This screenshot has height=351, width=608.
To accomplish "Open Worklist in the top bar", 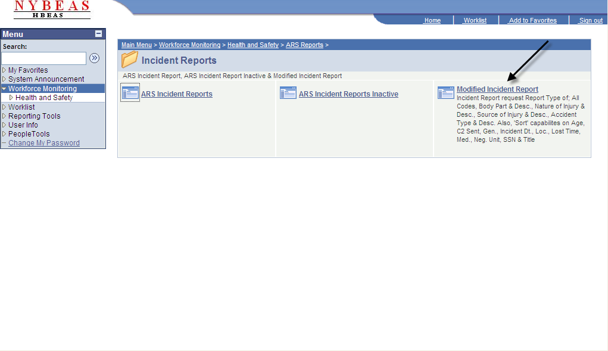I will pyautogui.click(x=475, y=20).
